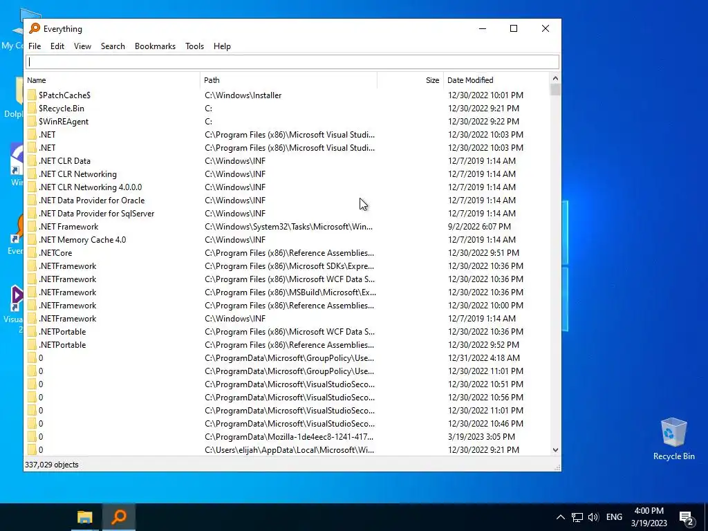Click the Everything search input field
The height and width of the screenshot is (531, 708).
coord(292,62)
